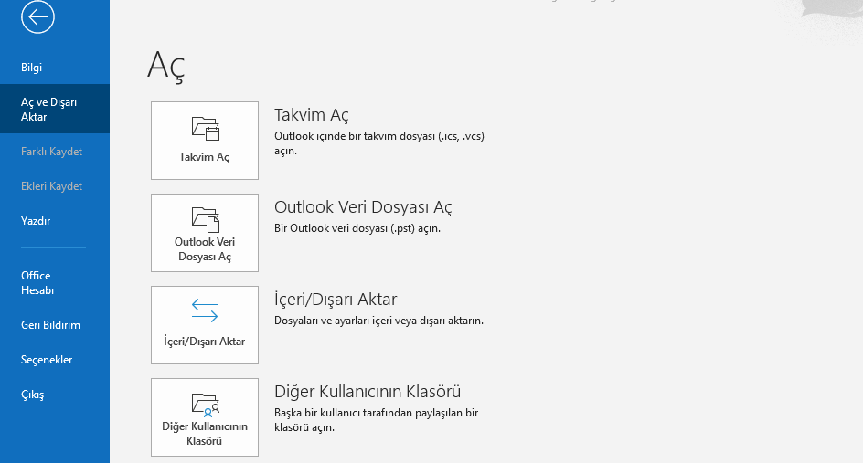Click the Diğer Kullanıcının Klasörü icon
Viewport: 863px width, 463px height.
(206, 405)
